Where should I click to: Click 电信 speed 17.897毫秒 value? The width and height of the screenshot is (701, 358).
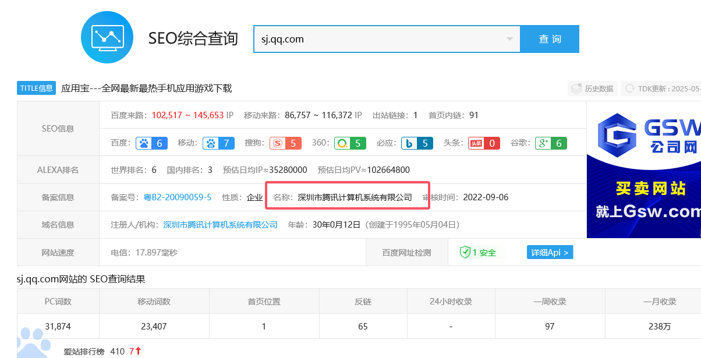tap(156, 253)
